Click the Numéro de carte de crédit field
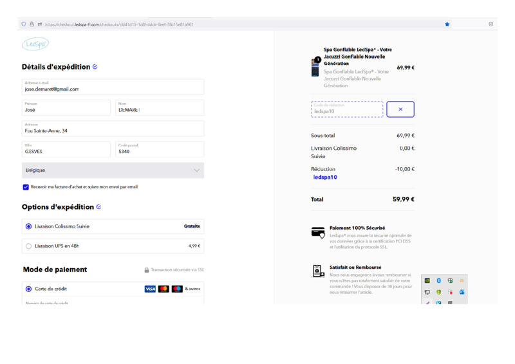 point(113,301)
